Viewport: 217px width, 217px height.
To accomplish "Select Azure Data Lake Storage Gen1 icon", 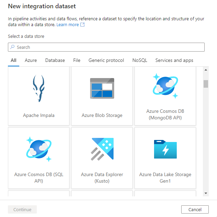I will 165,149.
